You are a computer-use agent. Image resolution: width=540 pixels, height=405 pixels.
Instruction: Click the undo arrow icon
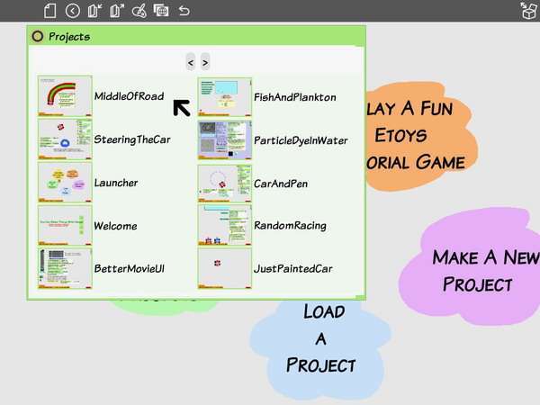pyautogui.click(x=184, y=11)
